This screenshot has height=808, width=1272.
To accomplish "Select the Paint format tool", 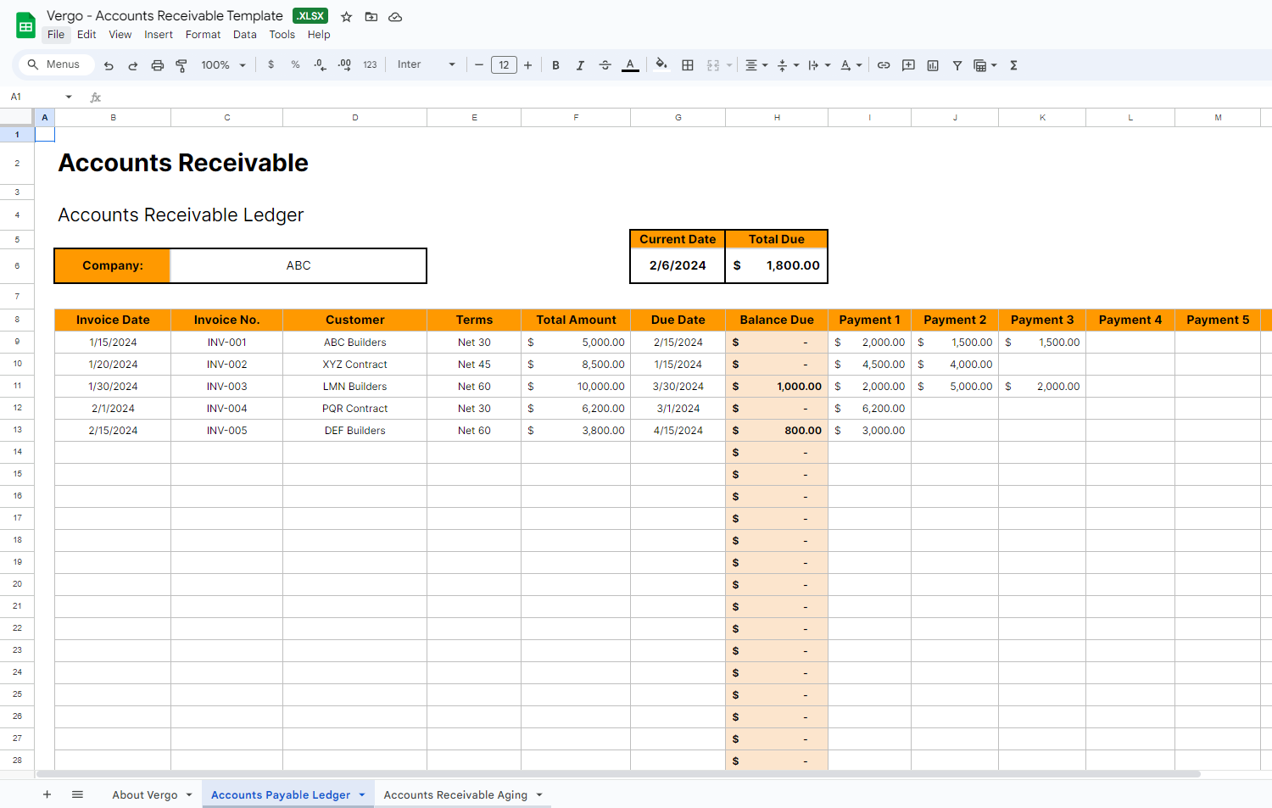I will pyautogui.click(x=181, y=65).
